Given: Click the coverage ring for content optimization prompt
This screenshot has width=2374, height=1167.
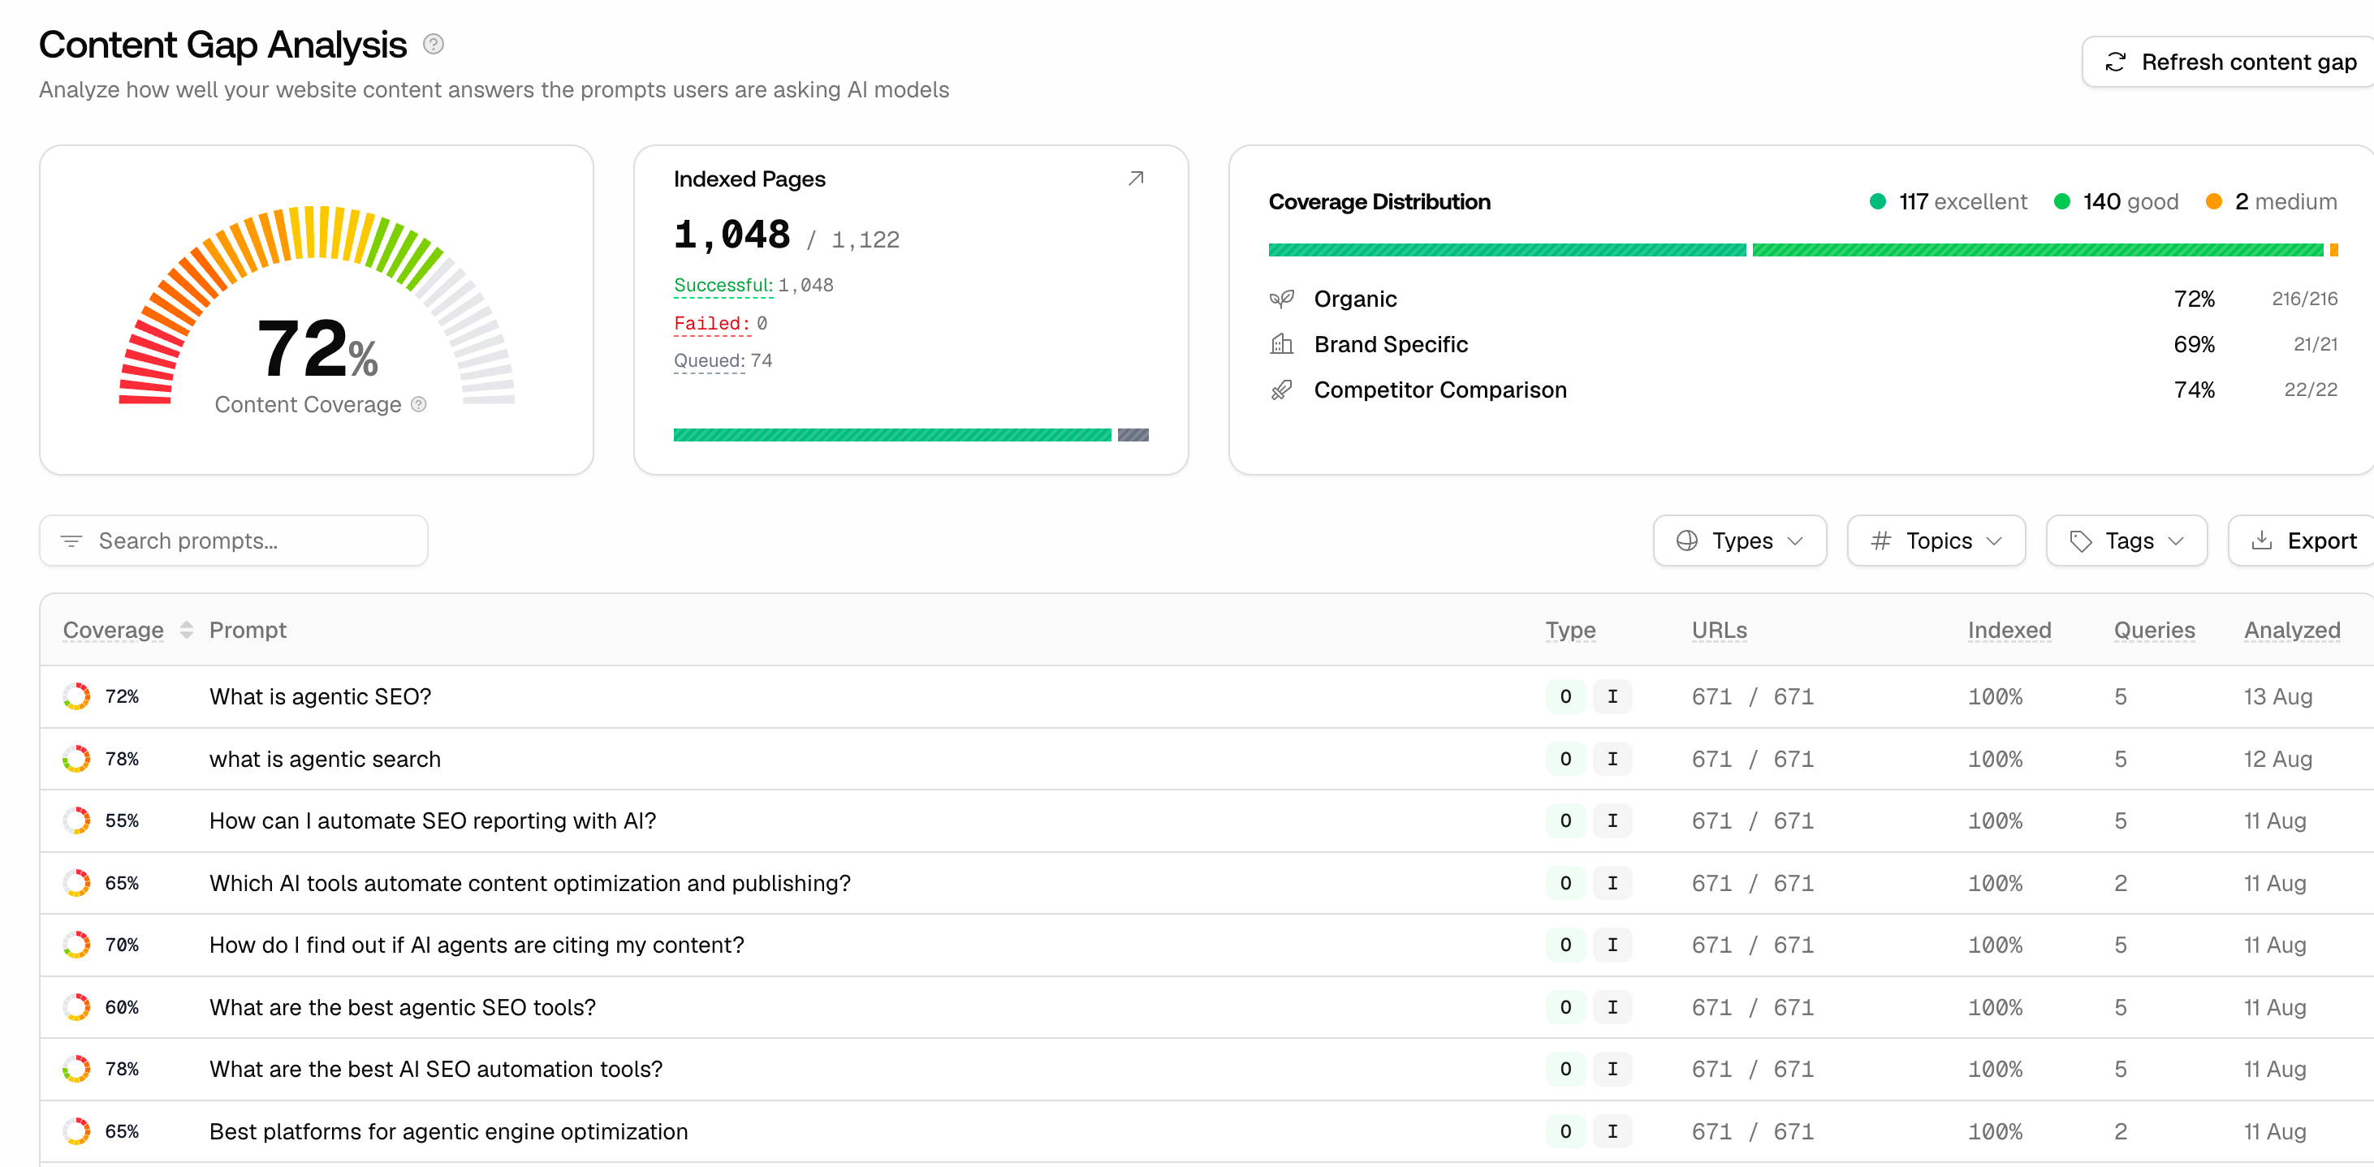Looking at the screenshot, I should pyautogui.click(x=76, y=883).
